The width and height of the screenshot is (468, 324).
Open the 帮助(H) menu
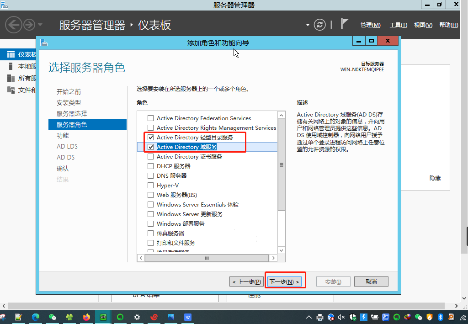(x=449, y=25)
